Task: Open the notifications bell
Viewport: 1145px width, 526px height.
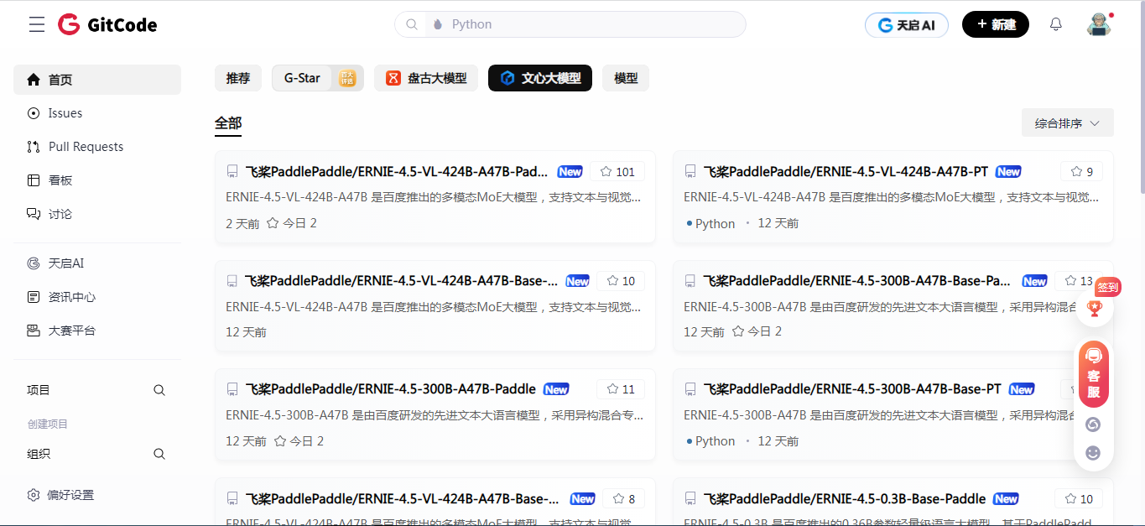Action: tap(1056, 24)
